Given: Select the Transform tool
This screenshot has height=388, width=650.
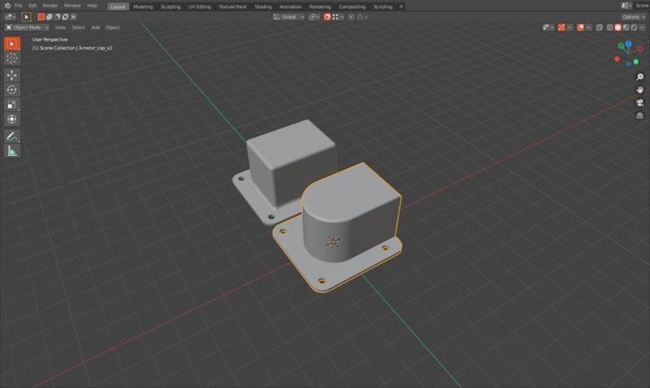Looking at the screenshot, I should (x=12, y=119).
